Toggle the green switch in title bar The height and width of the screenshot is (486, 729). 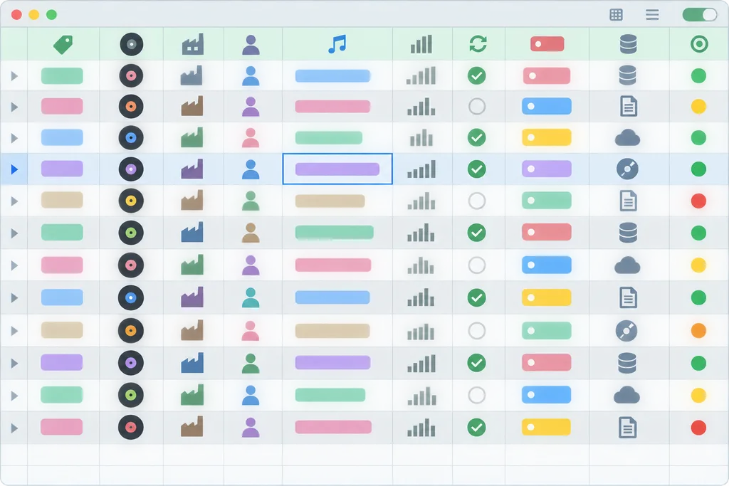tap(700, 15)
